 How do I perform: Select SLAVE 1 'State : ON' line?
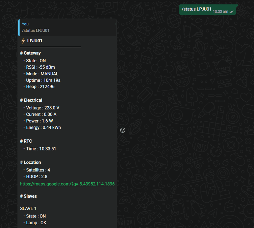(x=36, y=216)
